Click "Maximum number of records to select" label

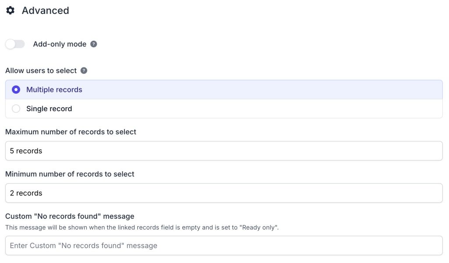[71, 132]
